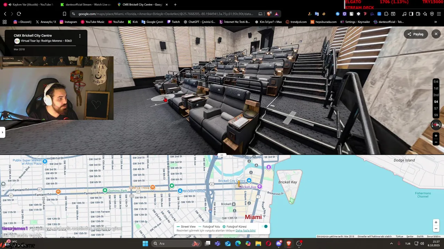
Task: Open File Explorer from the taskbar
Action: tap(258, 243)
